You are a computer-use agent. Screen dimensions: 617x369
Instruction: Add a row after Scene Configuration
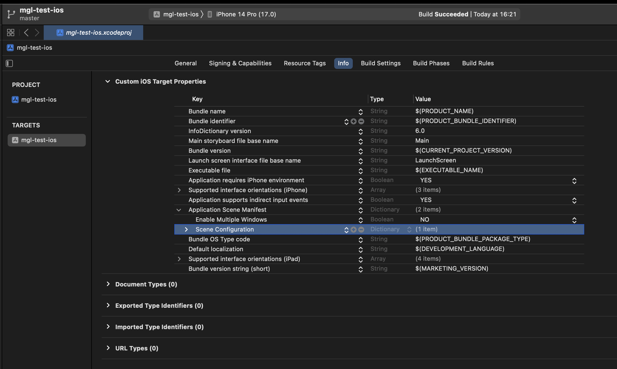click(354, 230)
